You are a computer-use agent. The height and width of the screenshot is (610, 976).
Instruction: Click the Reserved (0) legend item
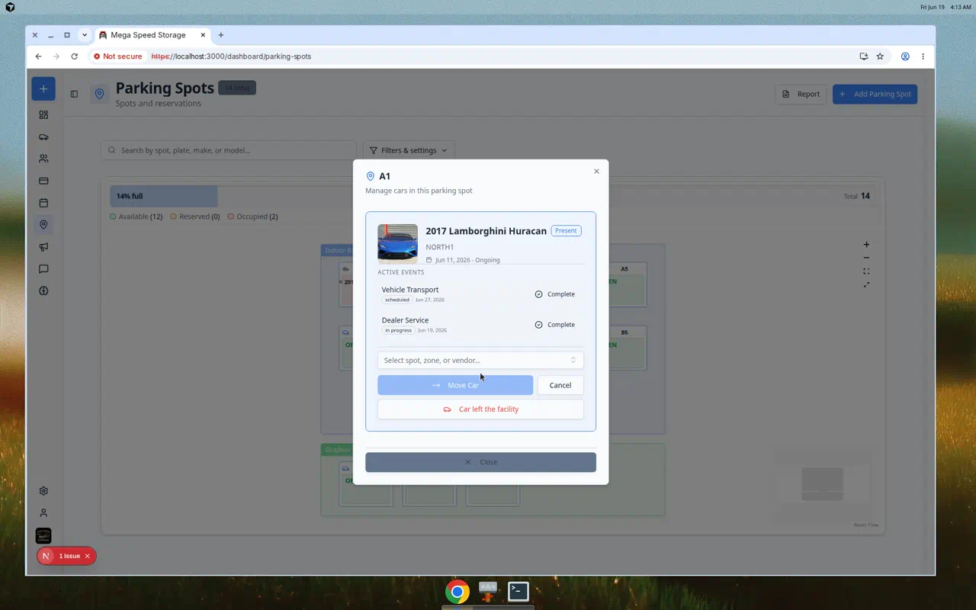195,217
